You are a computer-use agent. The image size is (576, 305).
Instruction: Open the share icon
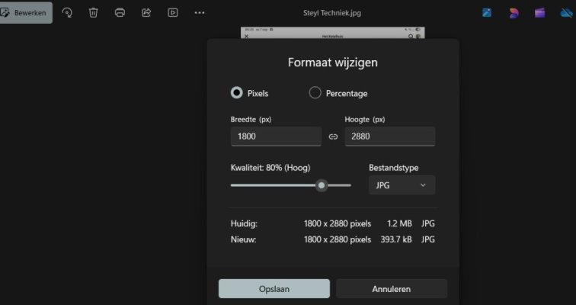pos(146,13)
